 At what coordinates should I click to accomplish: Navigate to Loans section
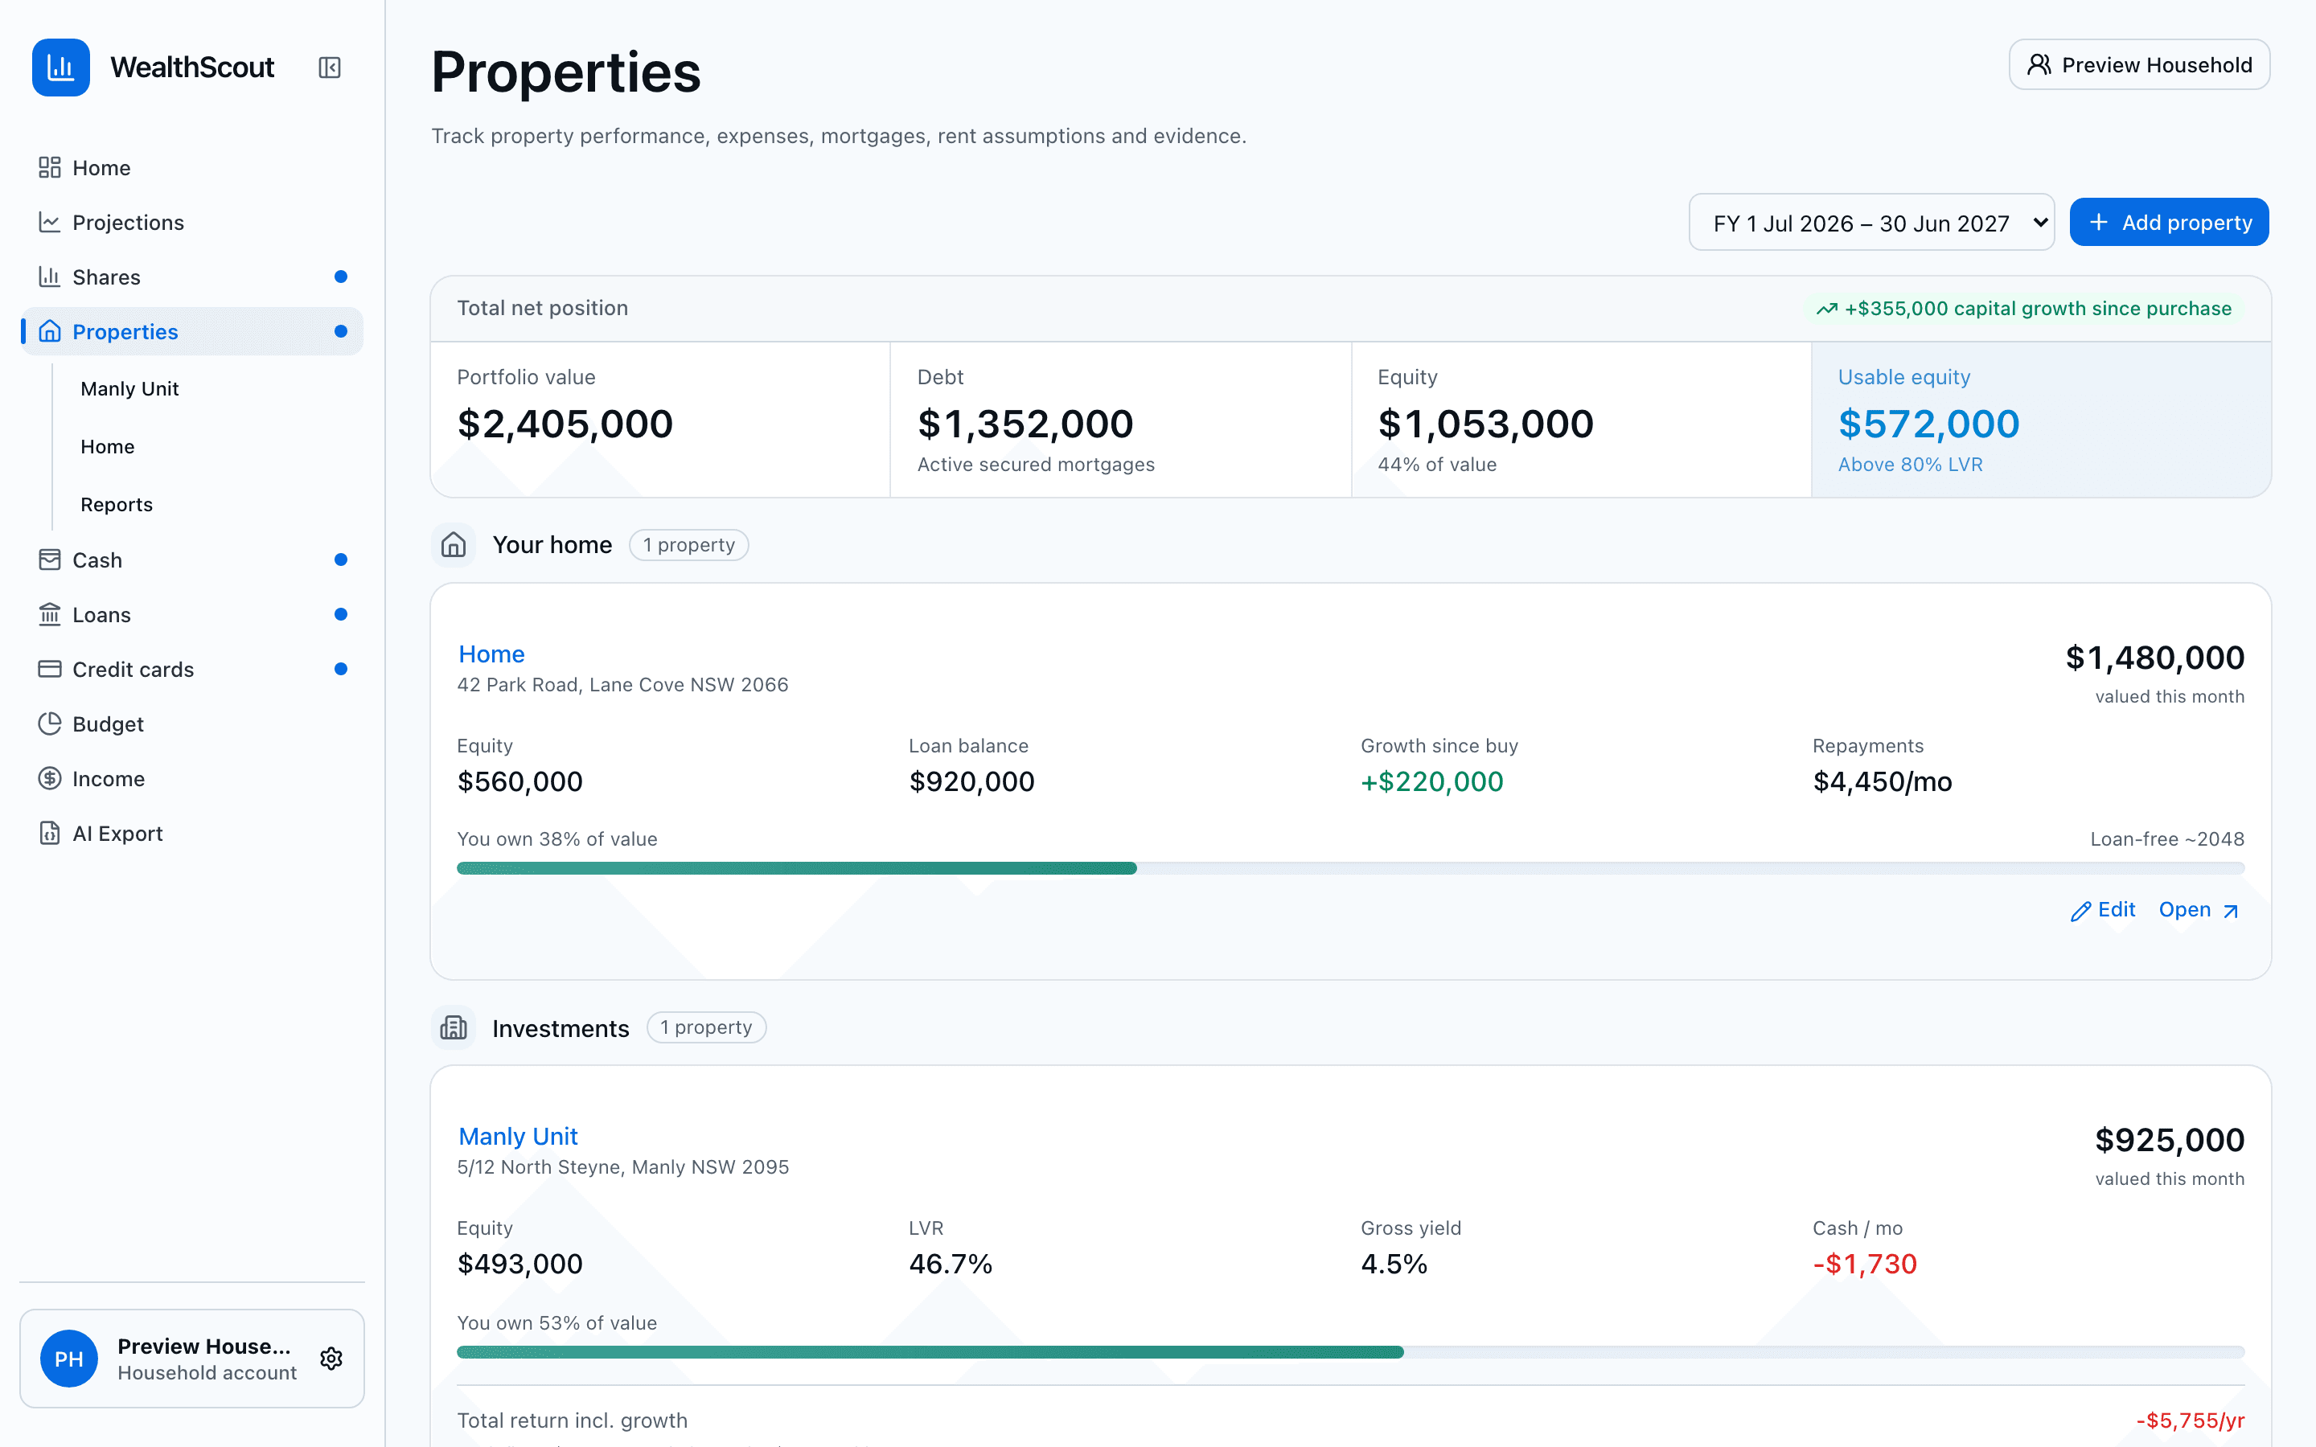click(x=191, y=614)
